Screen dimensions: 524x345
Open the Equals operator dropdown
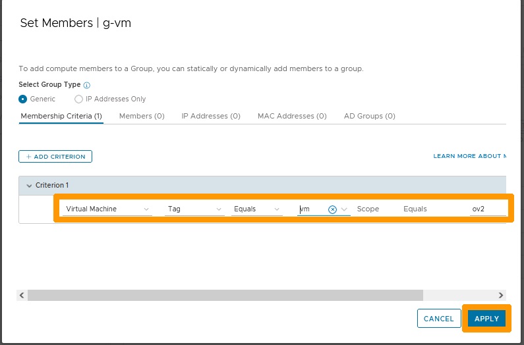[256, 209]
